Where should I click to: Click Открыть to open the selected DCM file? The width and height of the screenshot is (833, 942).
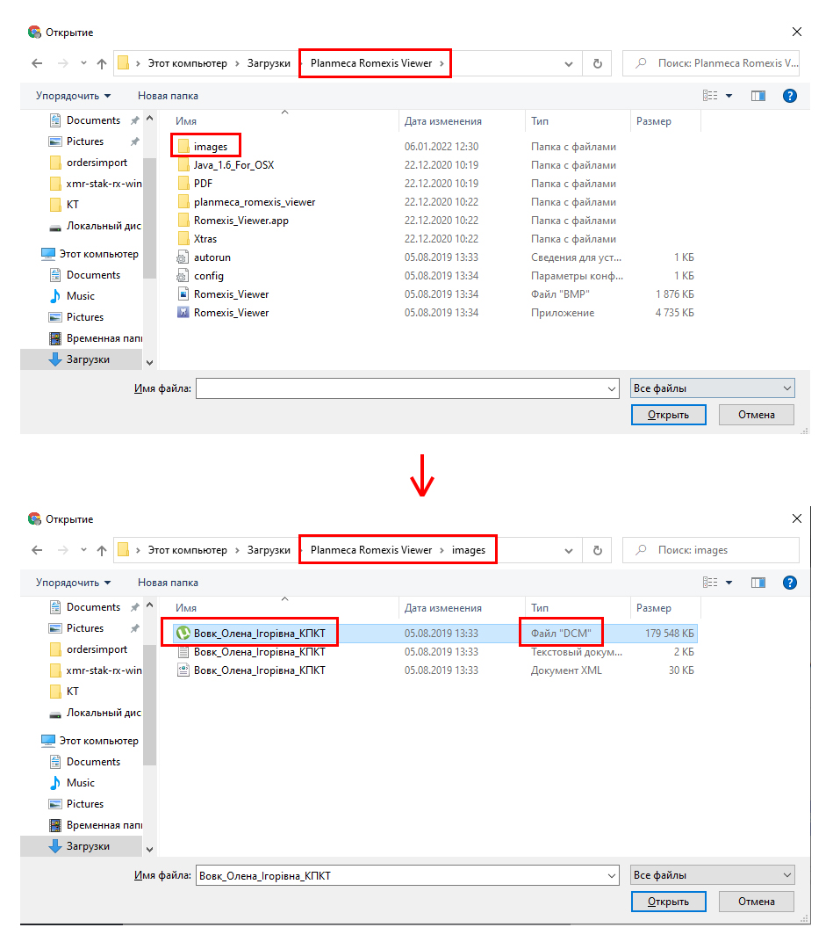(669, 902)
